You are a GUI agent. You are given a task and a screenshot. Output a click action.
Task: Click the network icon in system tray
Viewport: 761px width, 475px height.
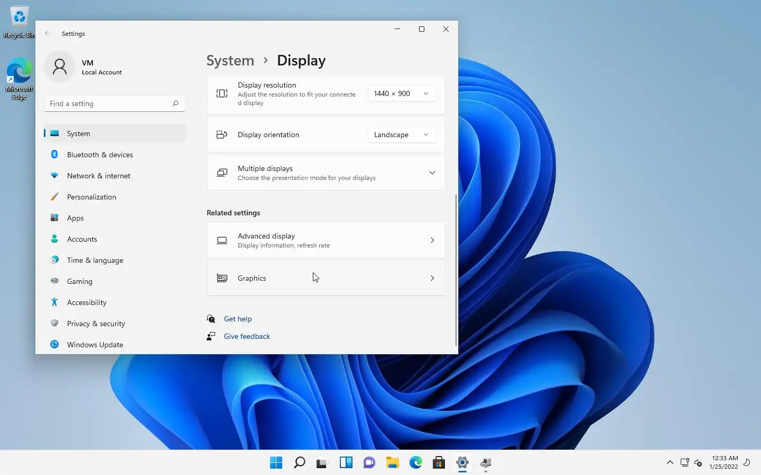684,463
